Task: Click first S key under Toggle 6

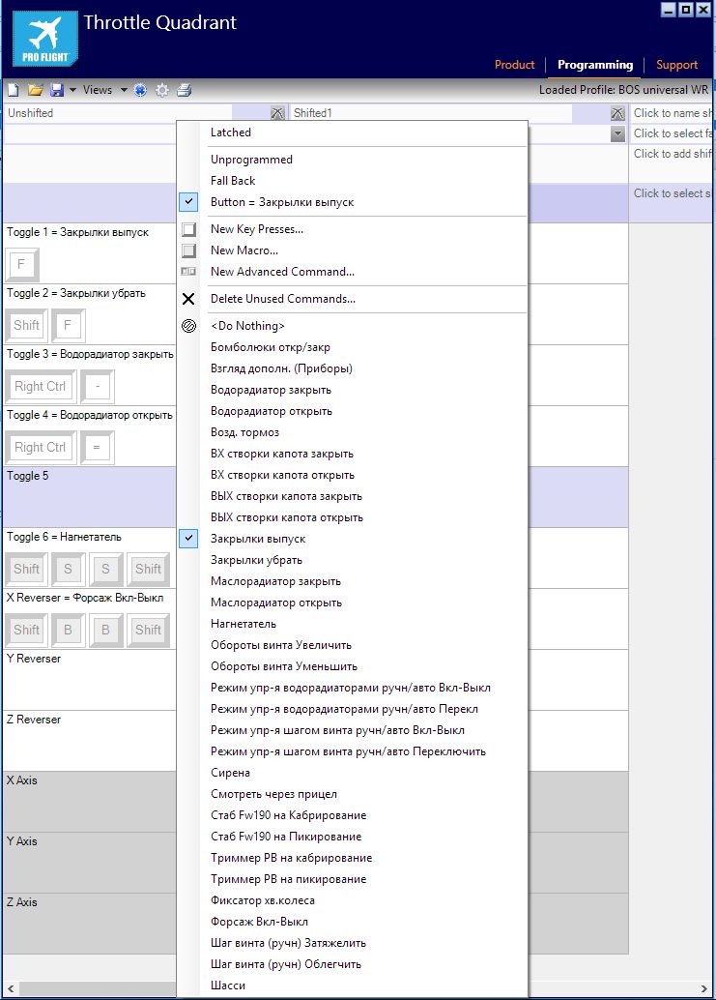Action: click(69, 569)
